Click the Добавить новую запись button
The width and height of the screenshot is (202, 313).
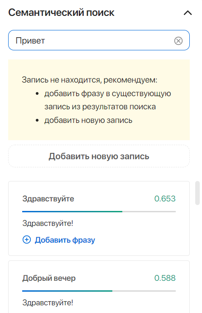click(99, 156)
